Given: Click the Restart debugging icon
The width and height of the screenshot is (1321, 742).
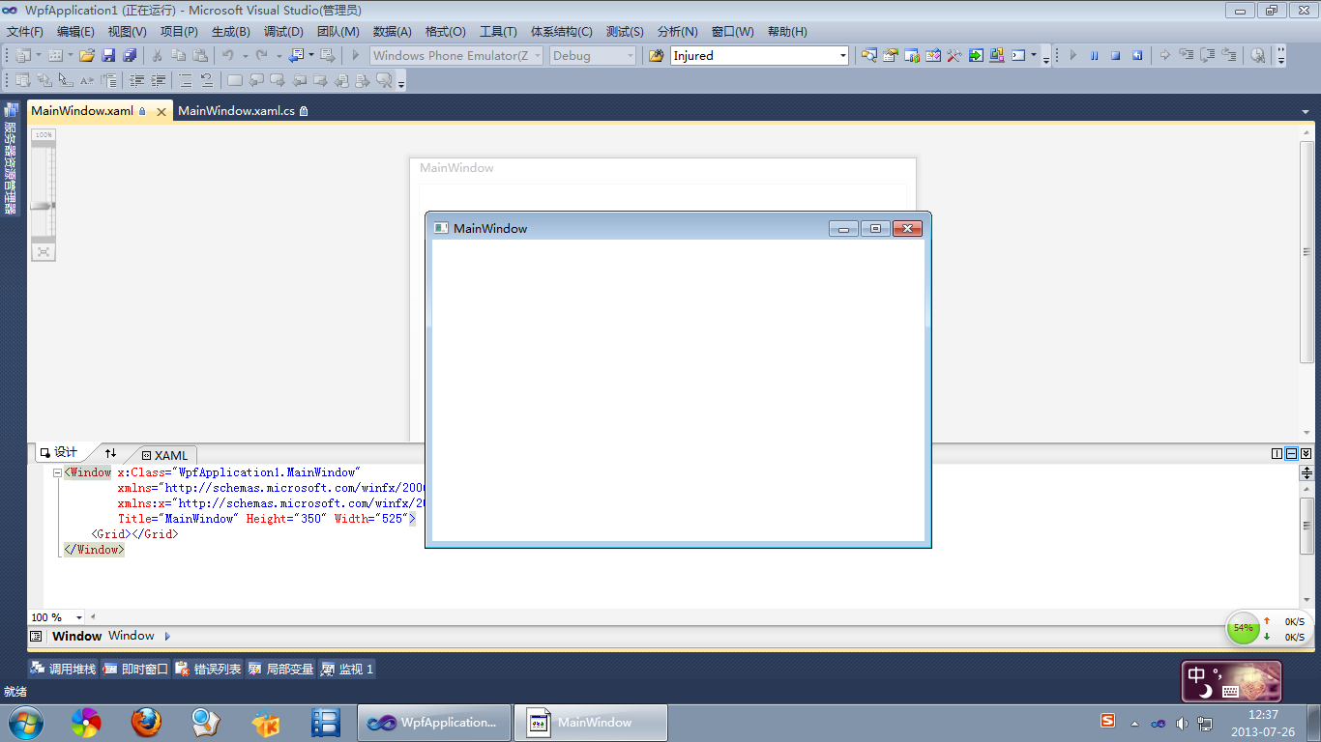Looking at the screenshot, I should click(x=1137, y=56).
